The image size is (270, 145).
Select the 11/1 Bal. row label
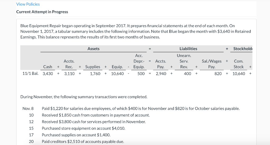coord(31,74)
